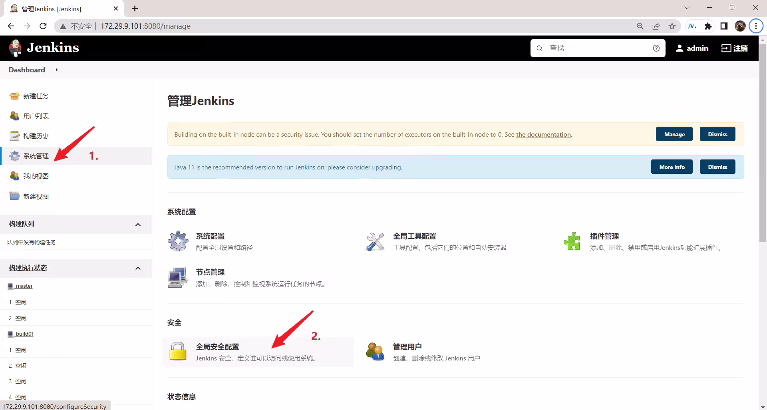Collapse the 构建执行状态 panel
This screenshot has width=767, height=410.
(x=138, y=268)
